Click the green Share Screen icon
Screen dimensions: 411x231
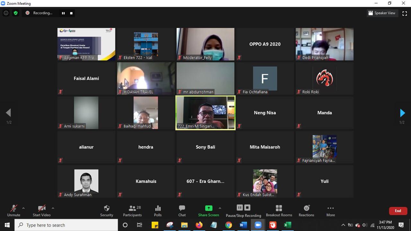tap(208, 208)
